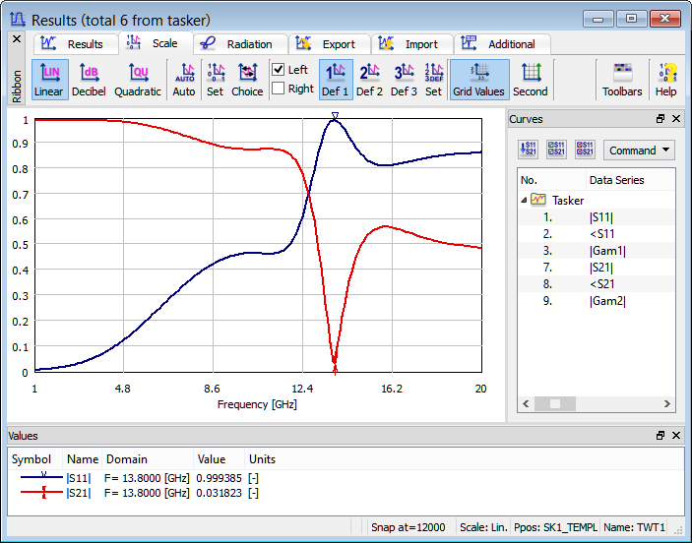Image resolution: width=692 pixels, height=543 pixels.
Task: Switch scale to Decibel
Action: click(x=90, y=72)
